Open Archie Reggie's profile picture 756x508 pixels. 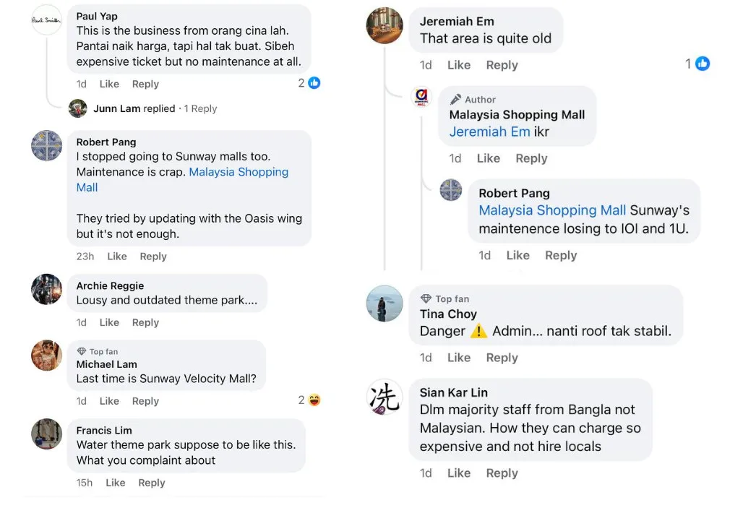click(x=46, y=289)
